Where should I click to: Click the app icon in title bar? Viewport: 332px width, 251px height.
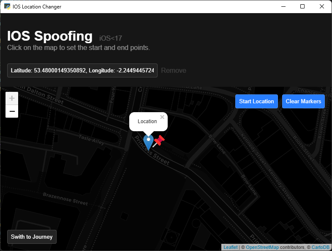click(7, 6)
